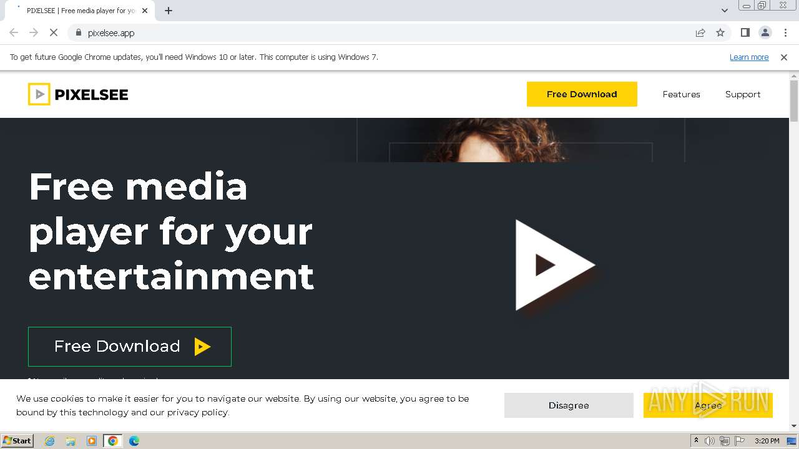This screenshot has width=799, height=449.
Task: Toggle the browser side panel icon
Action: tap(745, 33)
